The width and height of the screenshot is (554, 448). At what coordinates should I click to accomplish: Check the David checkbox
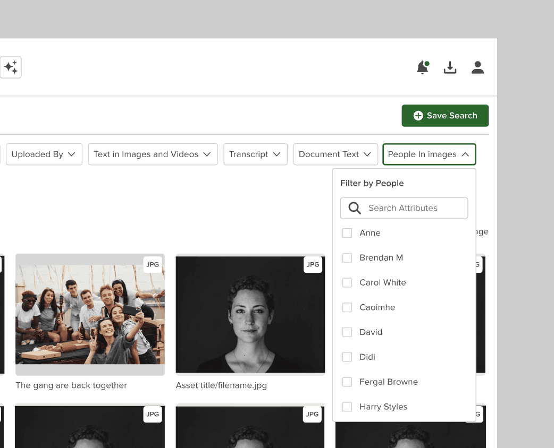(347, 332)
